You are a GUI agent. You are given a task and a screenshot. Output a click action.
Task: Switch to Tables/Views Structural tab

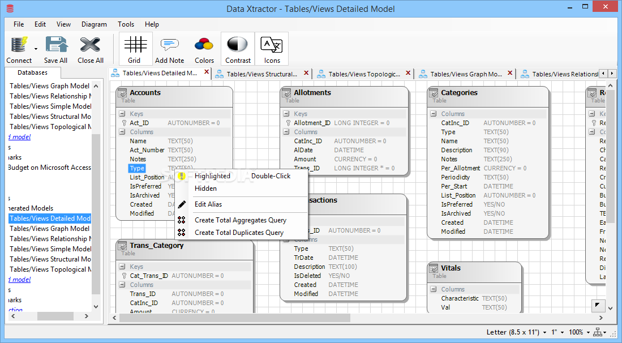[262, 74]
